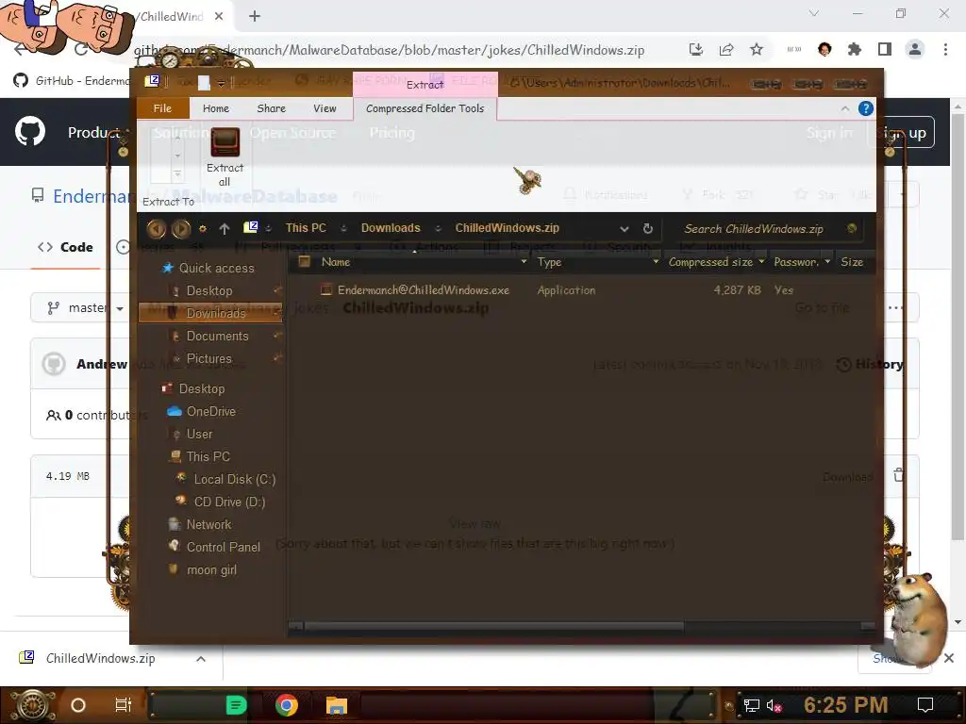Select OneDrive in navigation pane
This screenshot has width=966, height=724.
coord(210,411)
